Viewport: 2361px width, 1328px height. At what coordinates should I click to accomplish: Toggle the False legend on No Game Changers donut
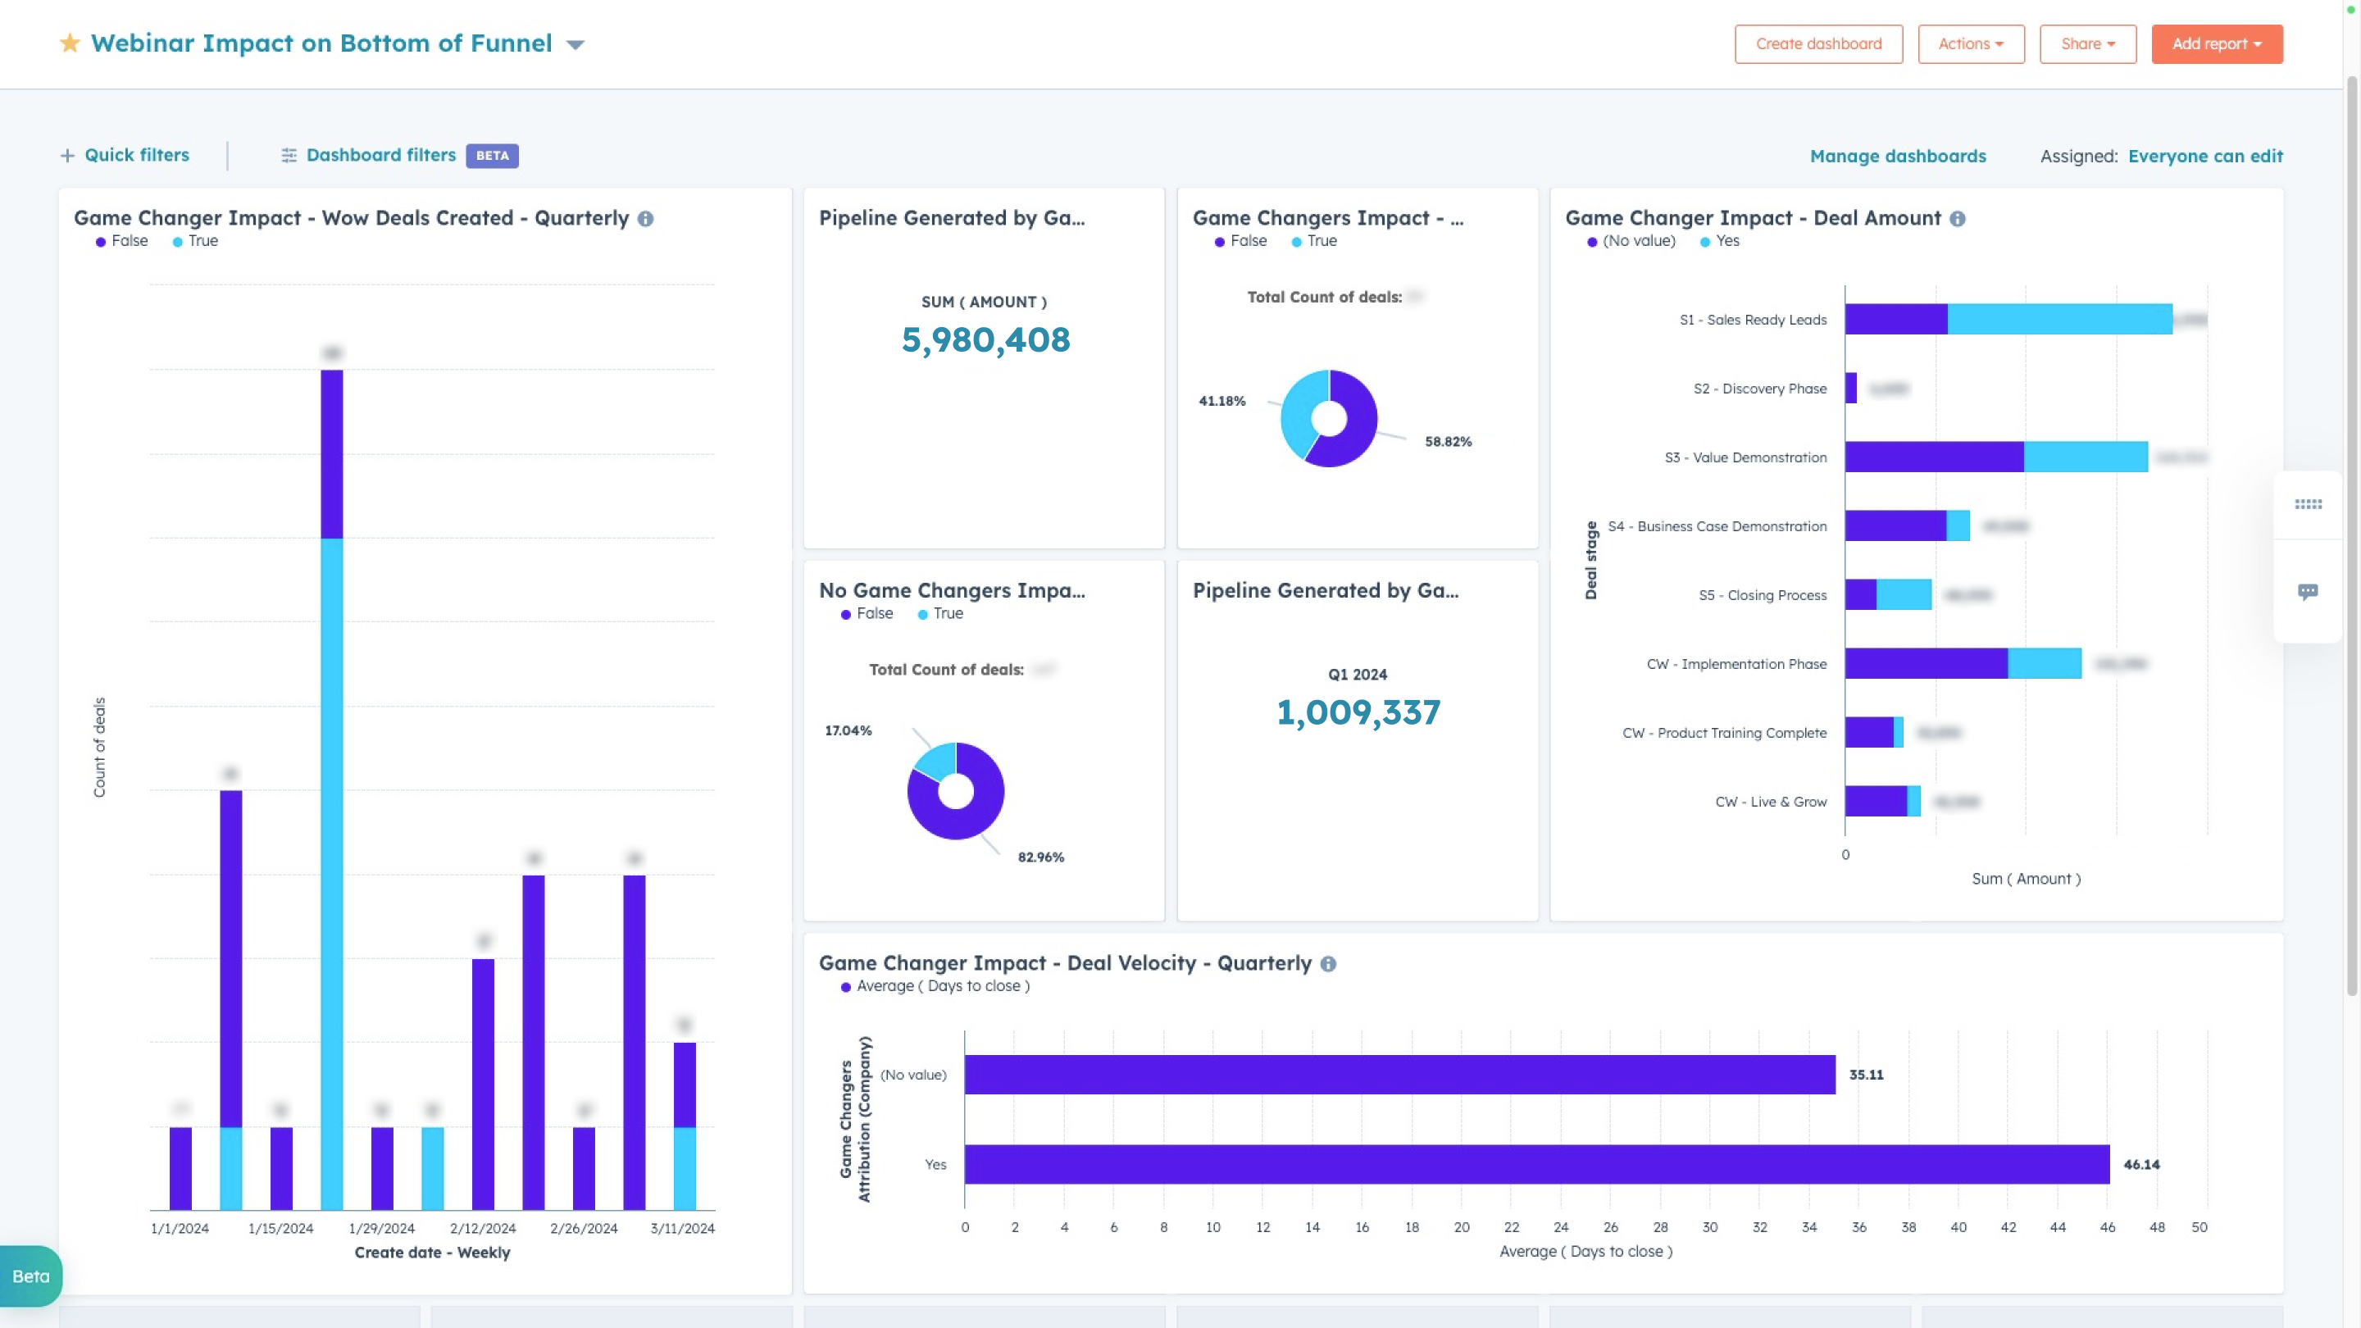pos(867,614)
